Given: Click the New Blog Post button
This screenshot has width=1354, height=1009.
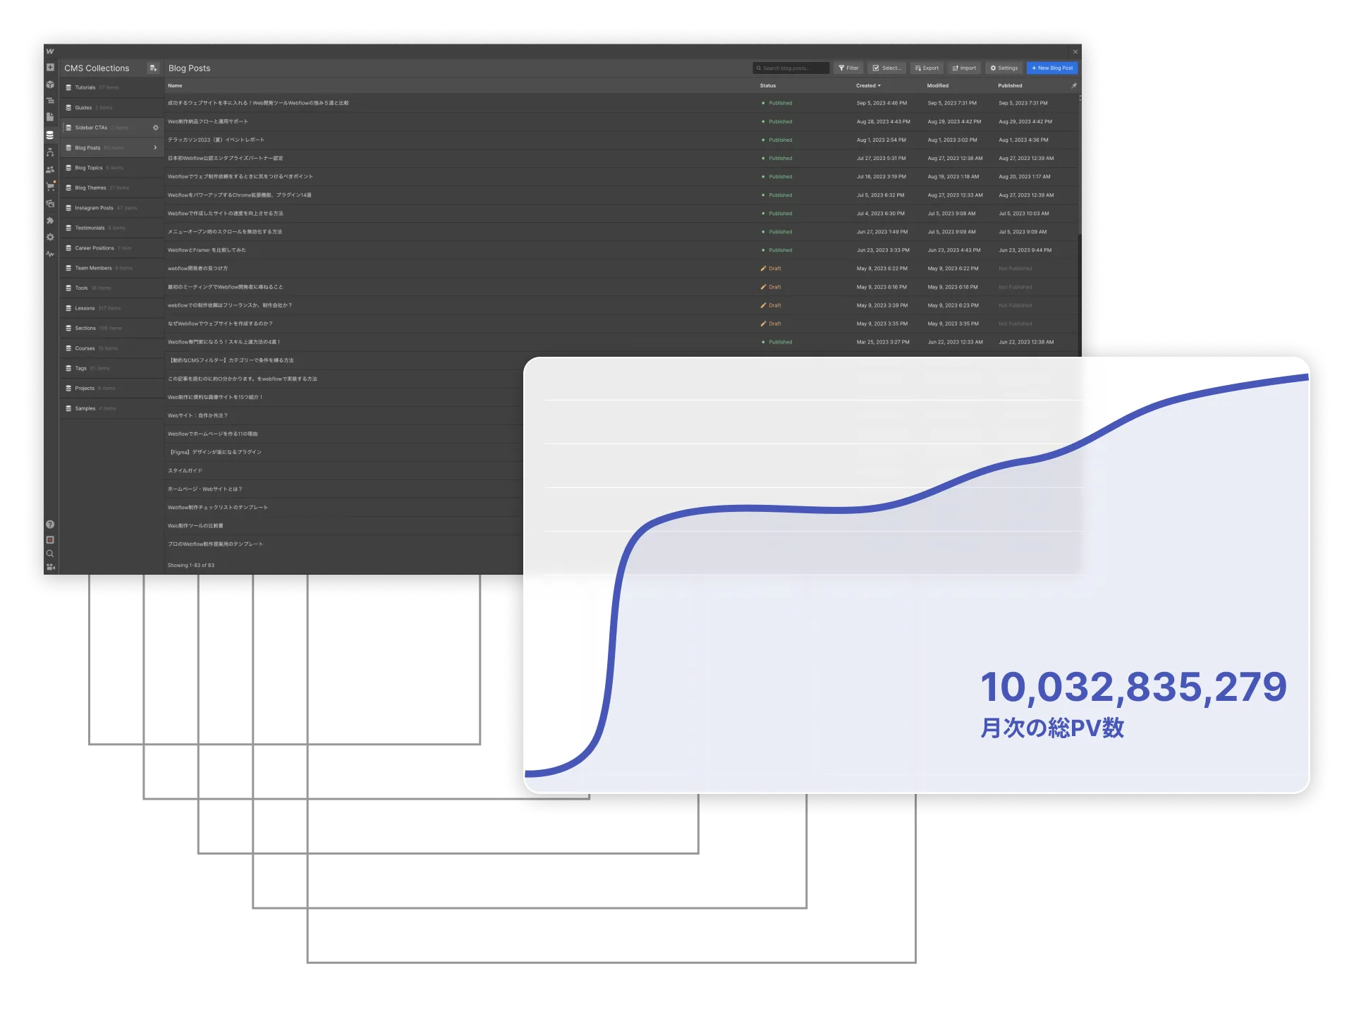Looking at the screenshot, I should point(1051,68).
